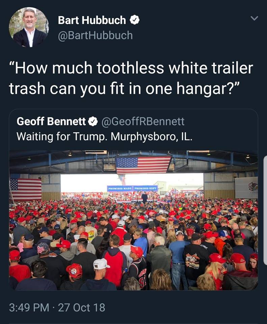Screen dimensions: 267x324
Task: Visit the @BartHubbuch handle link
Action: point(96,35)
